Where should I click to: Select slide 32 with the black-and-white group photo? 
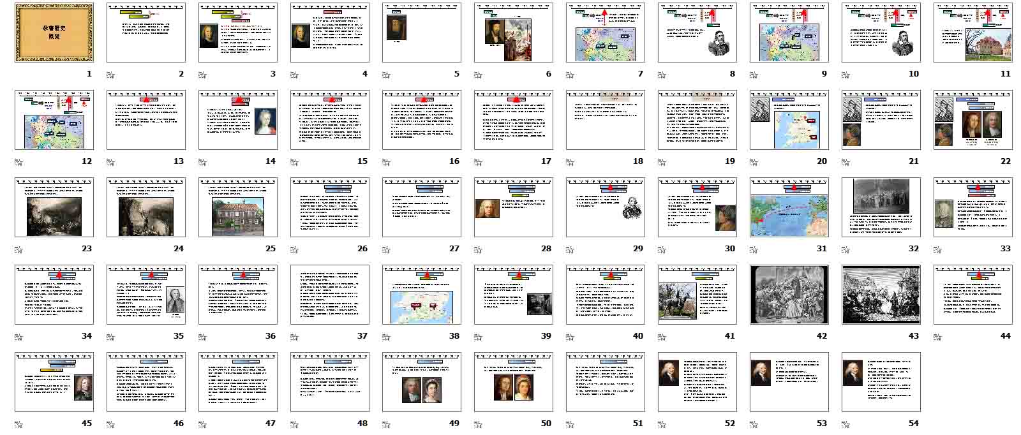(881, 207)
